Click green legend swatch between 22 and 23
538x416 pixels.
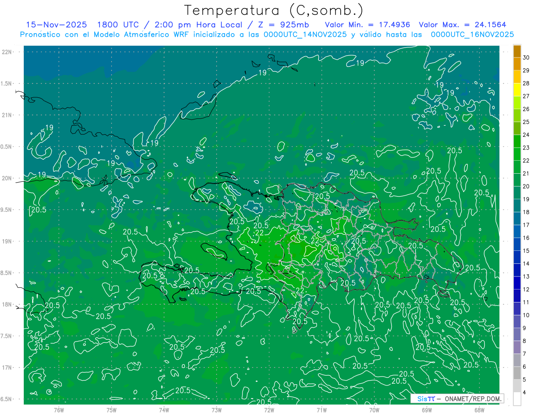click(517, 154)
